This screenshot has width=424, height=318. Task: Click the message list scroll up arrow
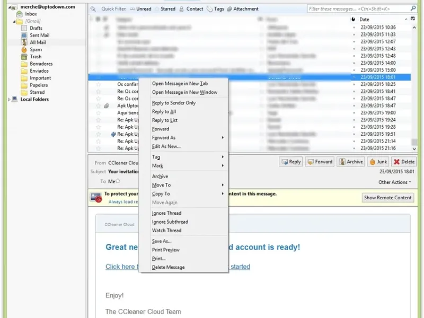click(414, 28)
